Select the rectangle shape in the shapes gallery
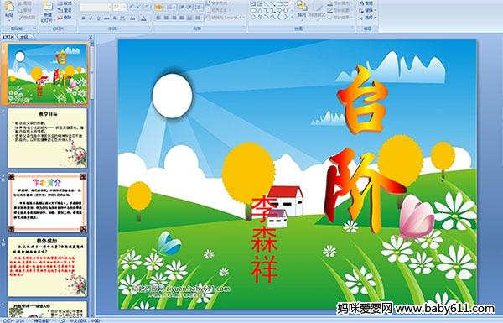 (279, 3)
